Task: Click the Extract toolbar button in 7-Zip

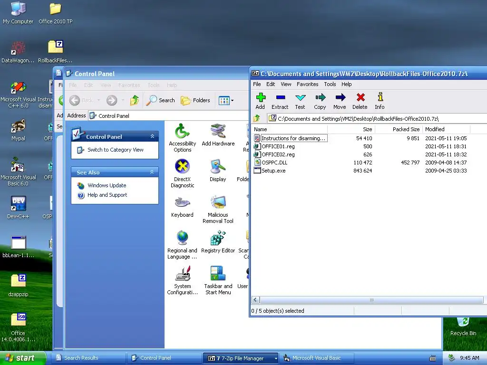Action: click(280, 101)
